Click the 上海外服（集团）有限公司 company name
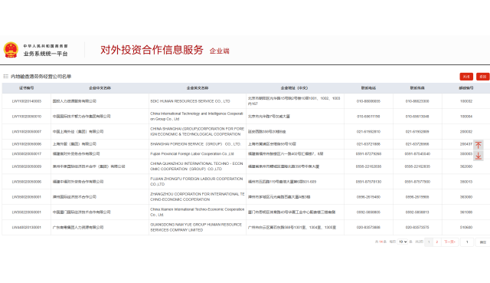 tap(74, 144)
